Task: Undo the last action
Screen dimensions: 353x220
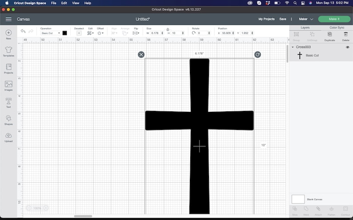Action: tap(23, 31)
